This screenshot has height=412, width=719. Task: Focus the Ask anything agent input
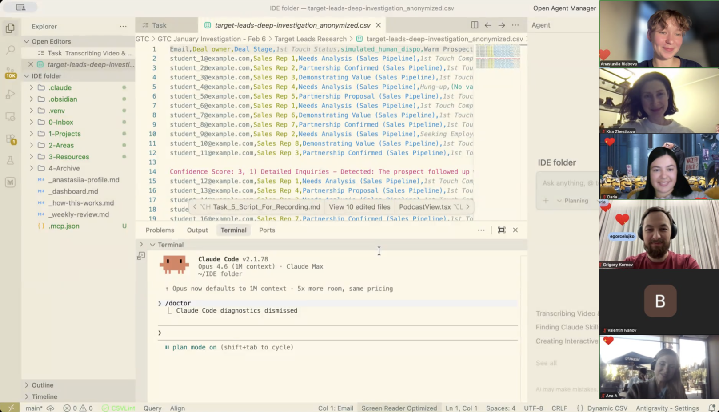pyautogui.click(x=569, y=183)
